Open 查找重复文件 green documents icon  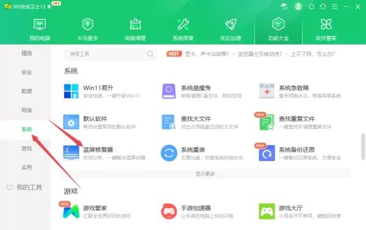pos(267,122)
